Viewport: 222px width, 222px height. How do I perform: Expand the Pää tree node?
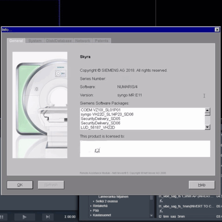coord(91,211)
